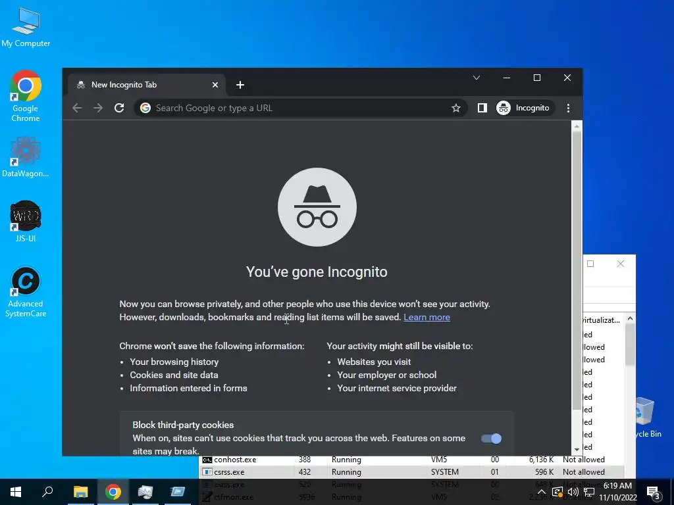Toggle Block third-party cookies switch
The image size is (674, 505).
(491, 439)
